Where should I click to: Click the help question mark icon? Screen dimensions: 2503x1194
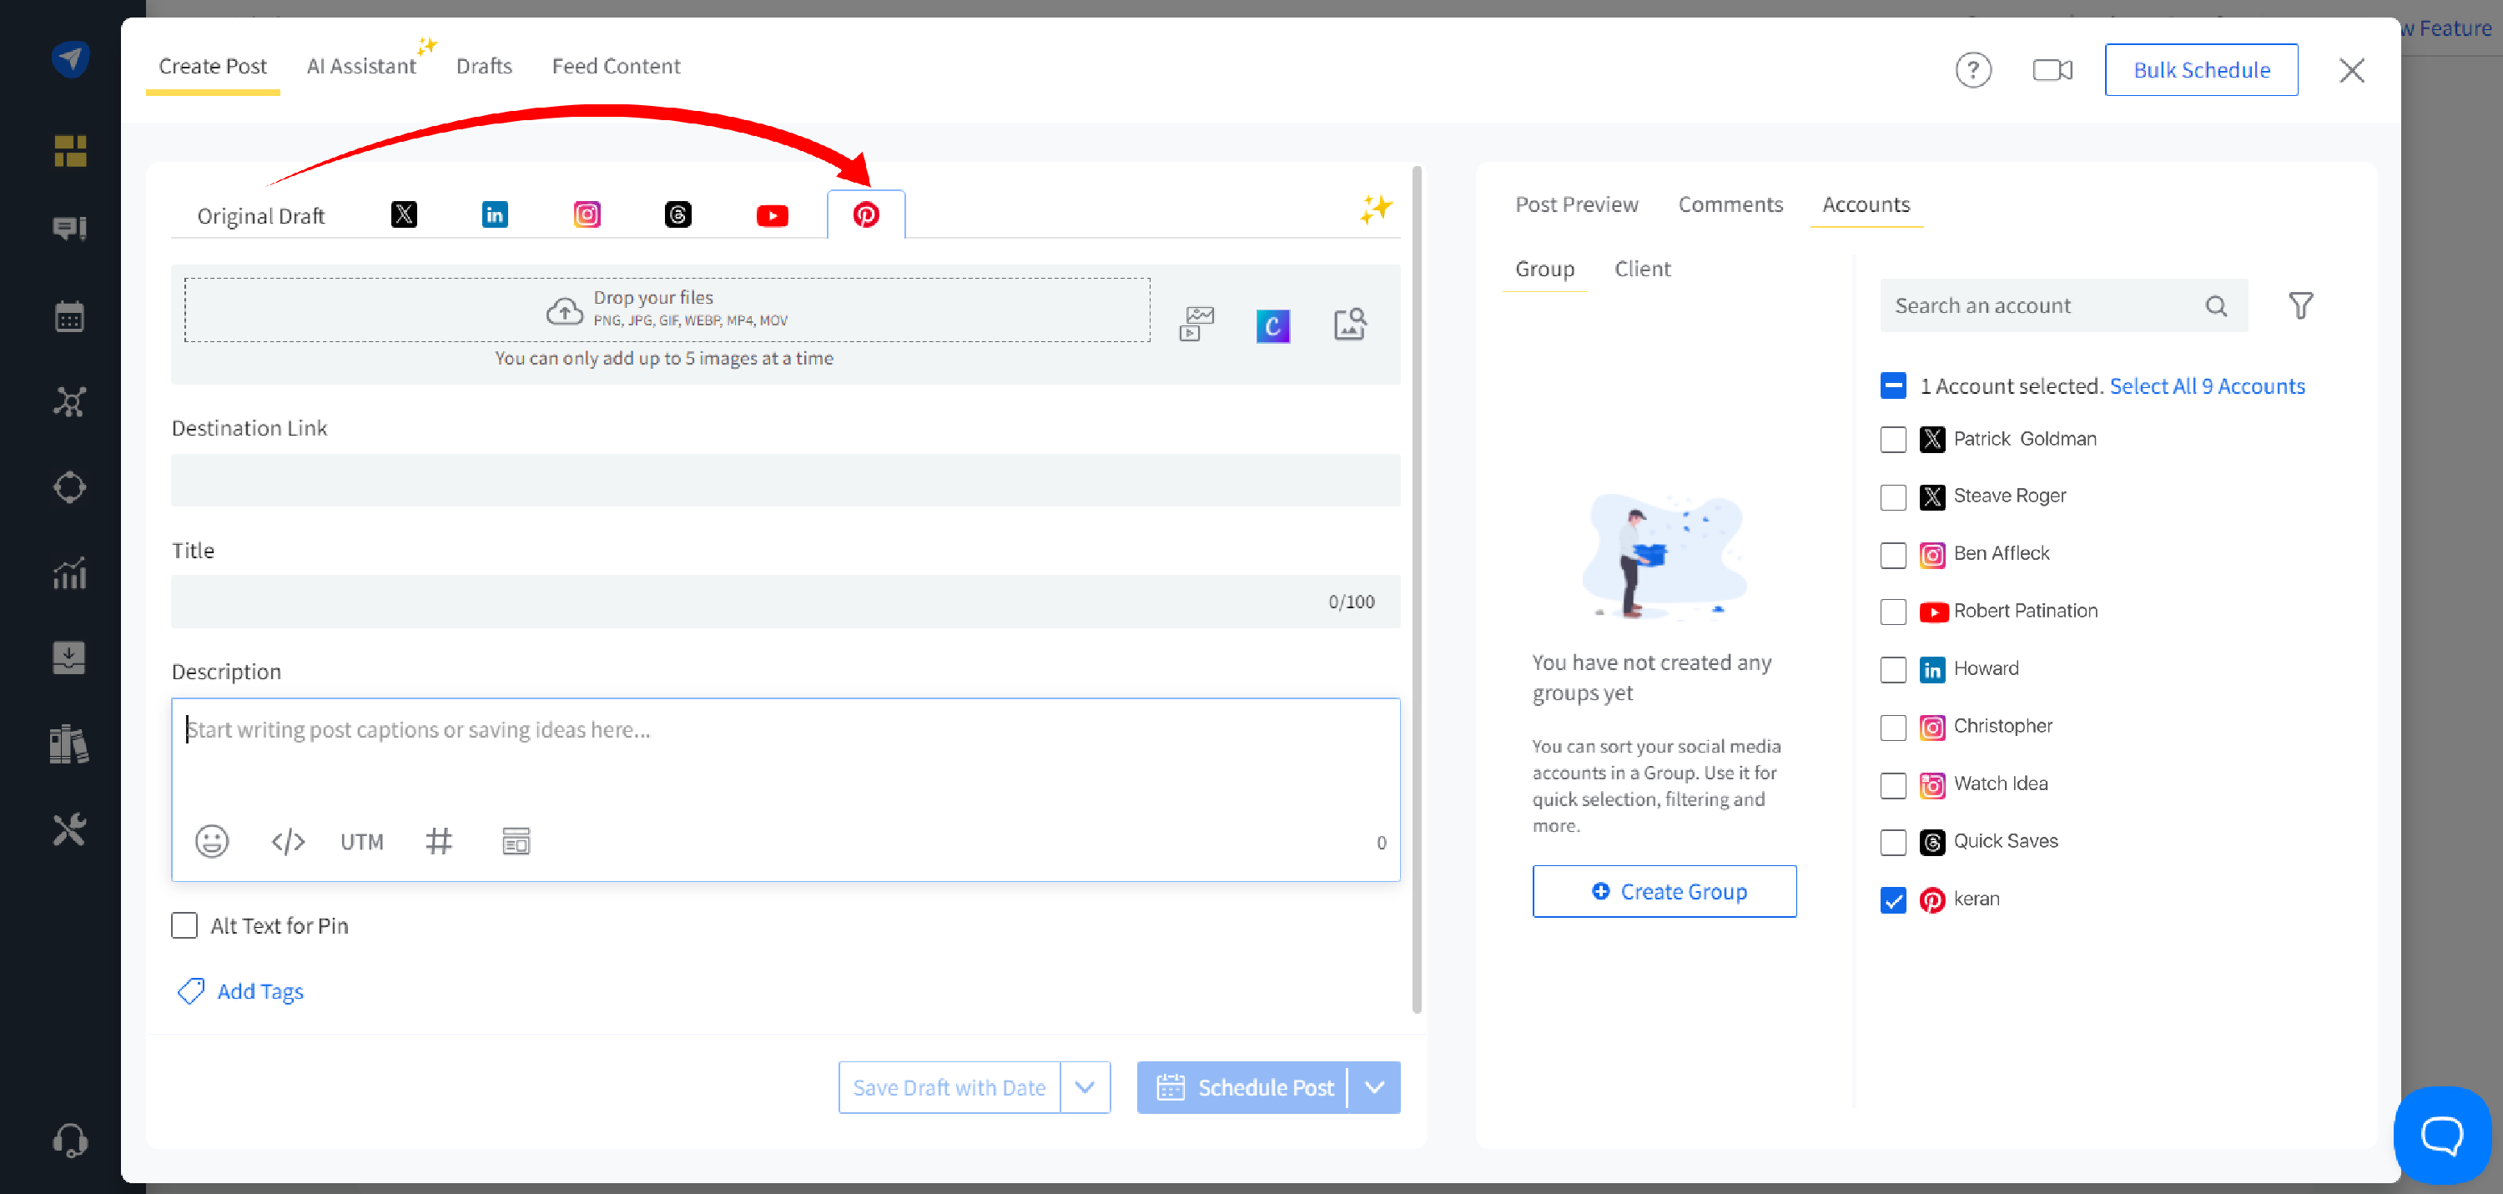1972,70
